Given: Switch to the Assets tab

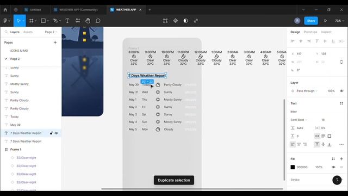Looking at the screenshot, I should (28, 32).
